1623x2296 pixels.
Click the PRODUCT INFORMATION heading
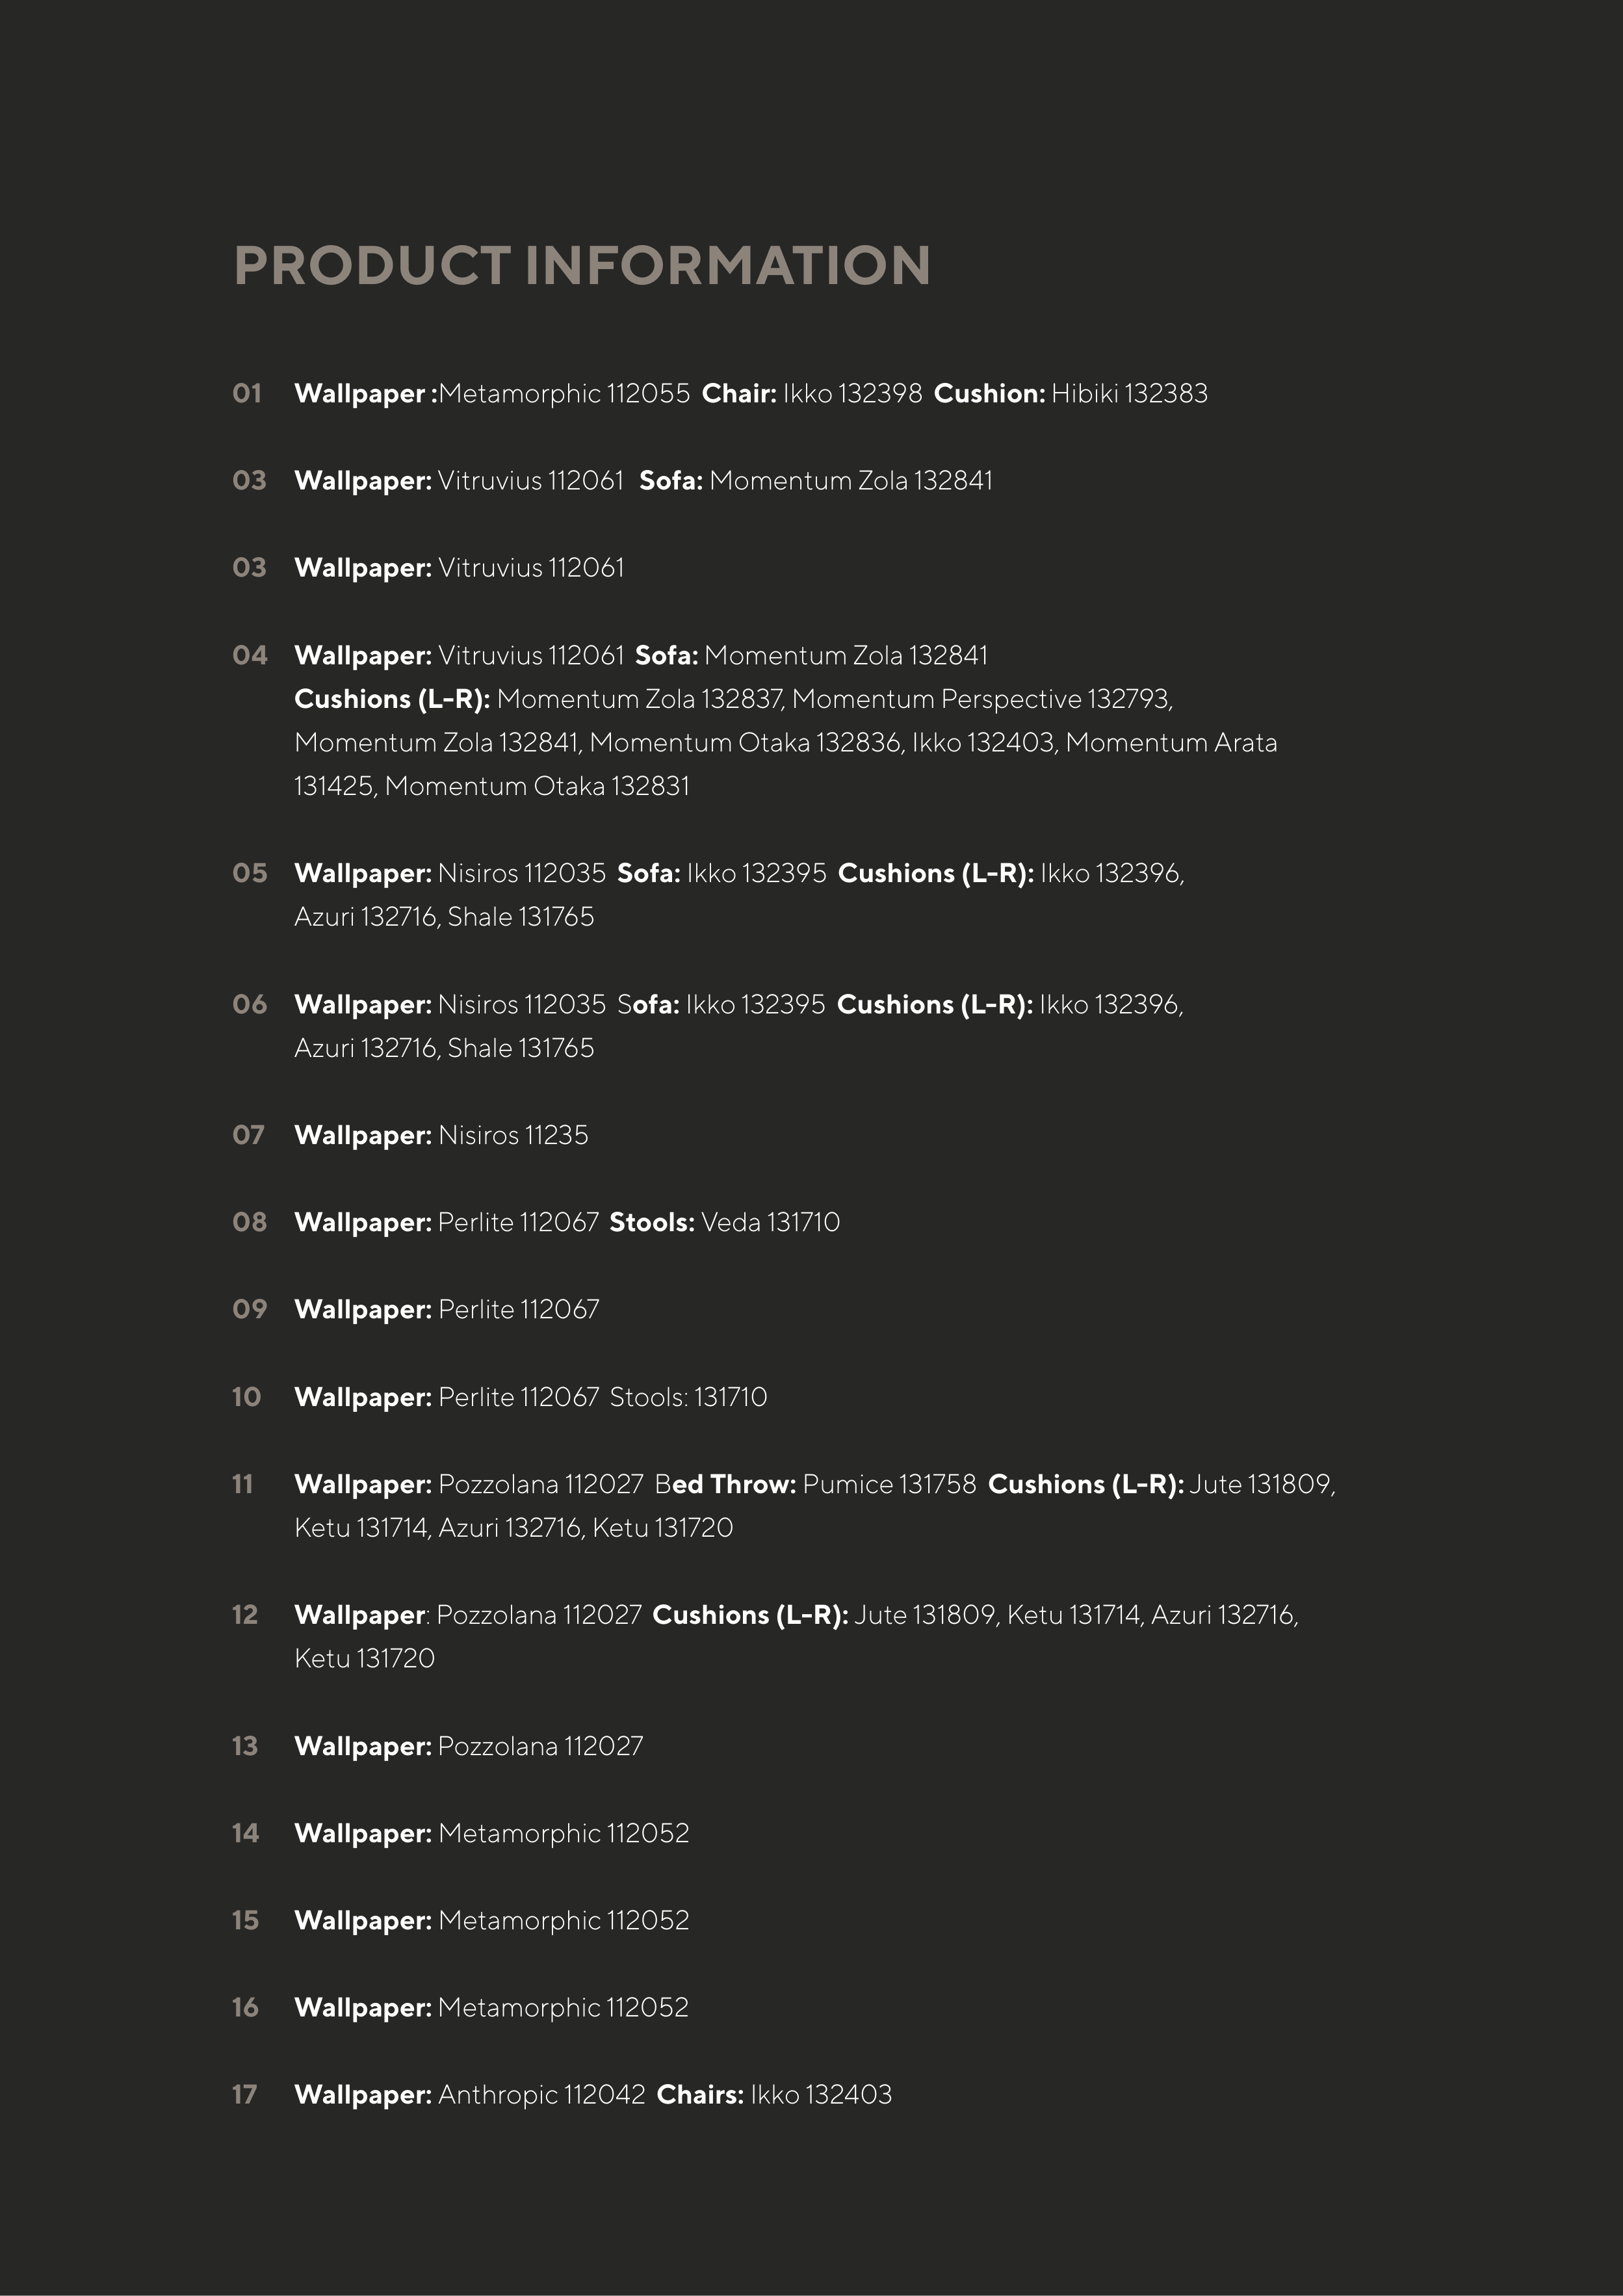pos(581,266)
